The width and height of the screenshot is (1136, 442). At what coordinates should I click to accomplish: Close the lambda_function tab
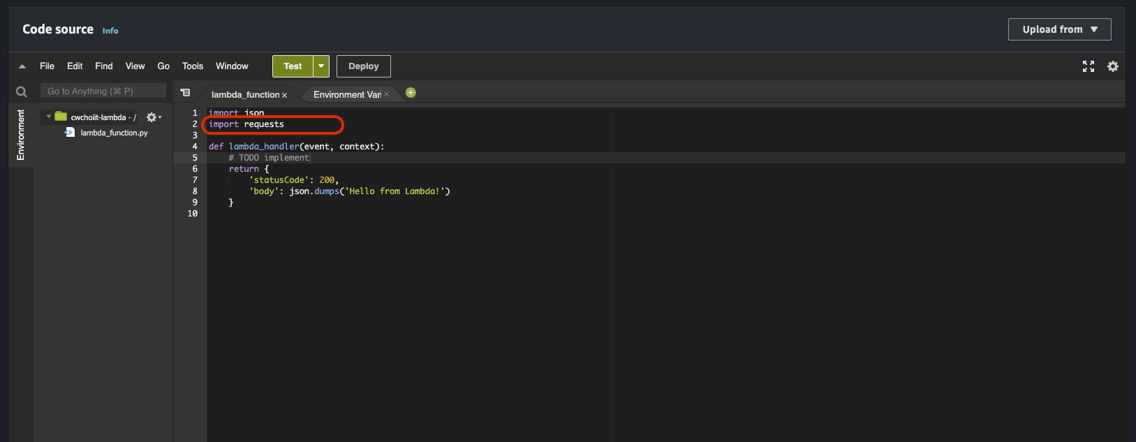click(x=284, y=95)
